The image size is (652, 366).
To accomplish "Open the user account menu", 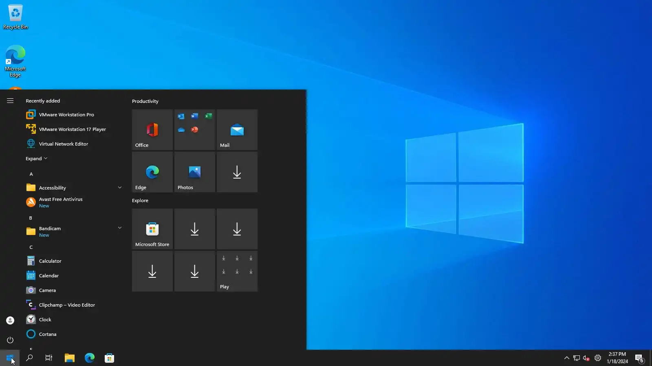I will [x=10, y=320].
